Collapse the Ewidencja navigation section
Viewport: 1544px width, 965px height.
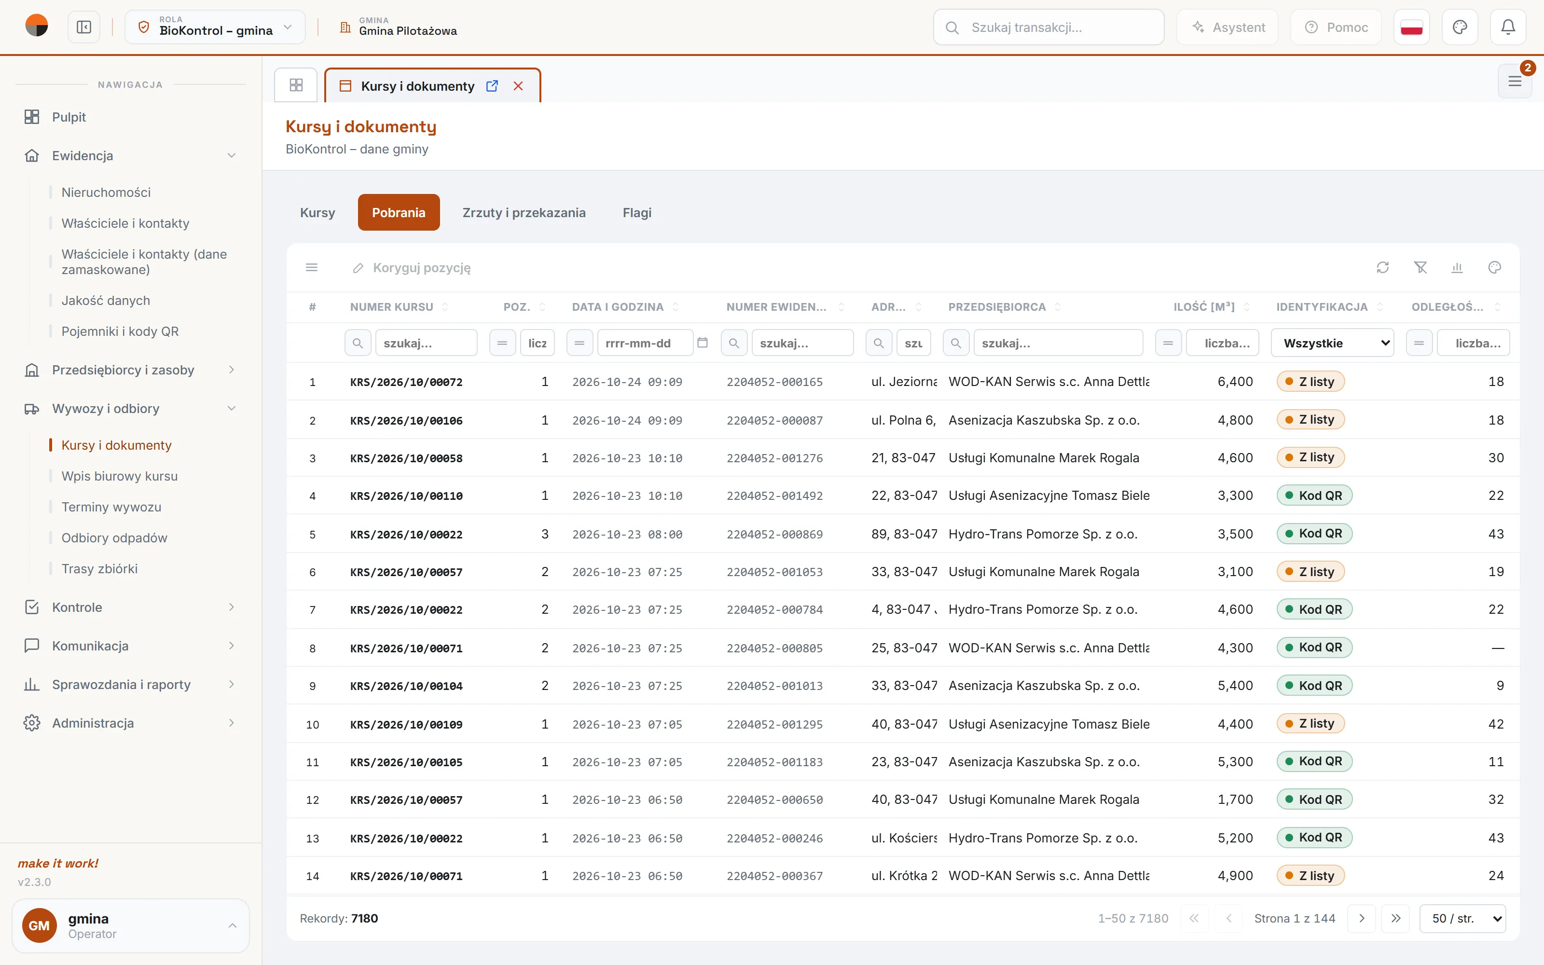[x=130, y=156]
